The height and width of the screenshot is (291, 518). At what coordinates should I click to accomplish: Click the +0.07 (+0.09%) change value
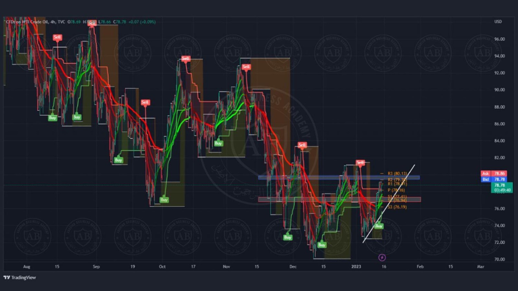(142, 22)
